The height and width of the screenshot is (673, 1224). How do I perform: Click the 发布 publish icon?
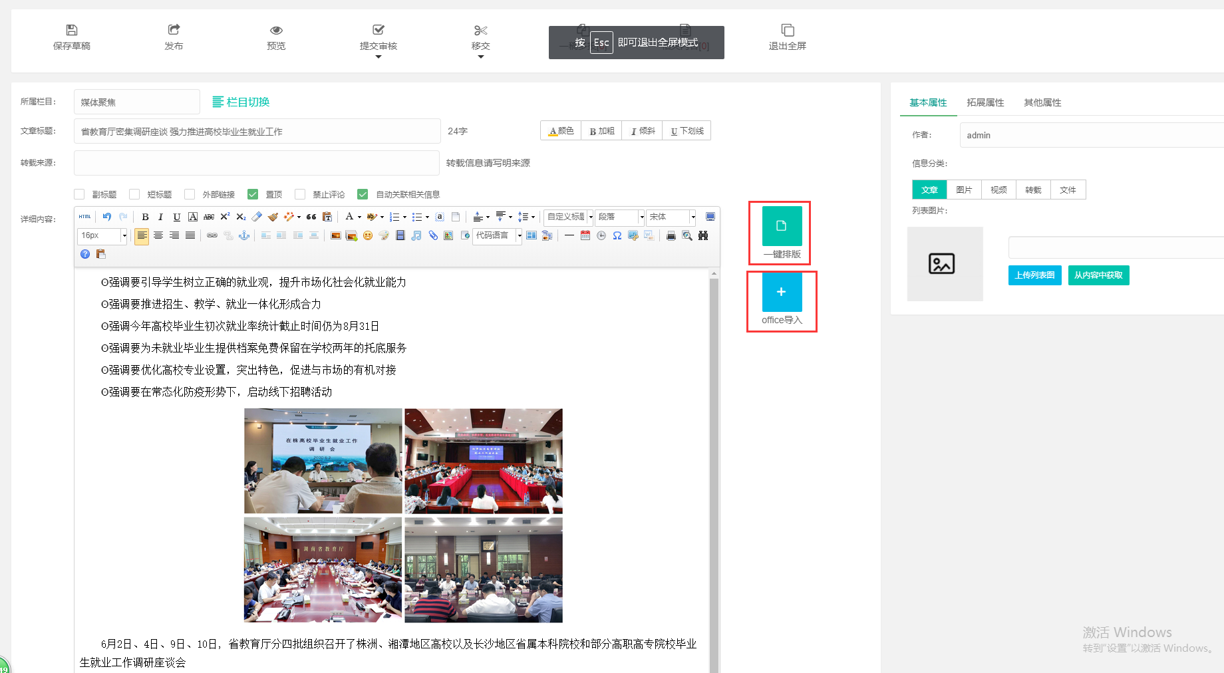[x=174, y=30]
